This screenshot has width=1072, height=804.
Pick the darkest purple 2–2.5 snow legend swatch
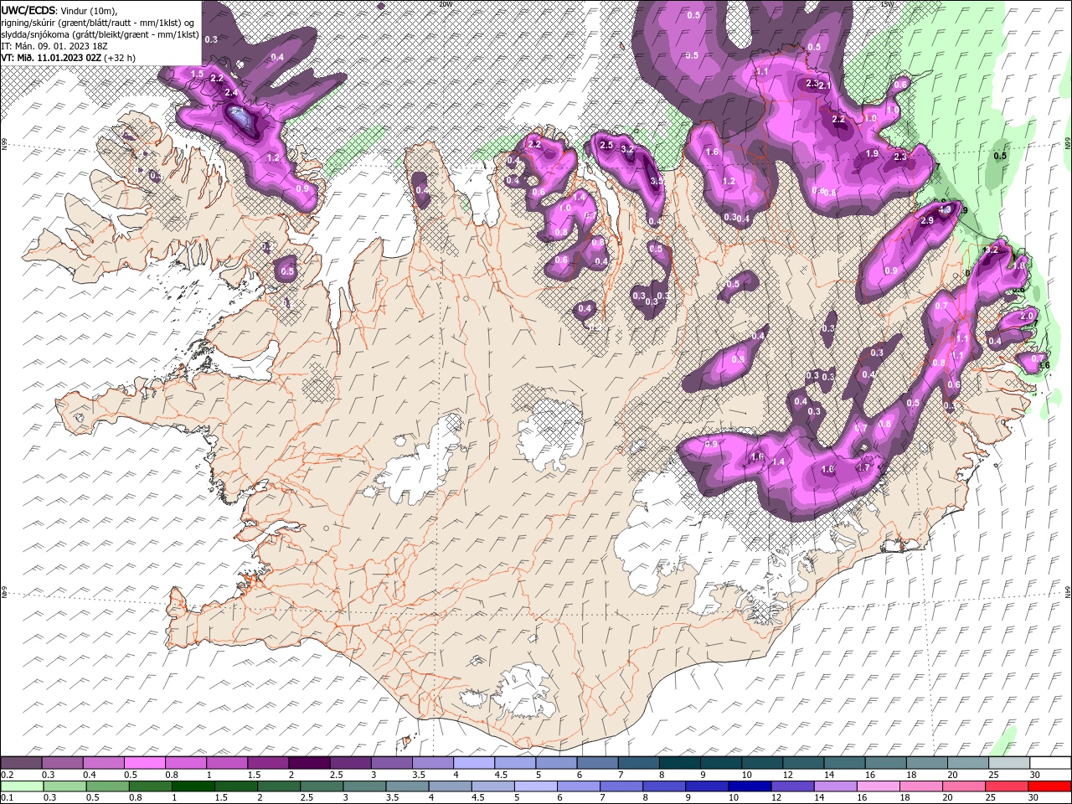tap(309, 763)
